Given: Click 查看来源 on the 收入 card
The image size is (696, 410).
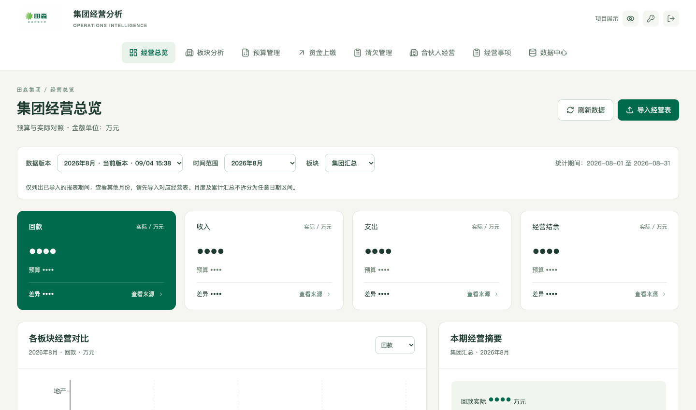Looking at the screenshot, I should tap(315, 294).
